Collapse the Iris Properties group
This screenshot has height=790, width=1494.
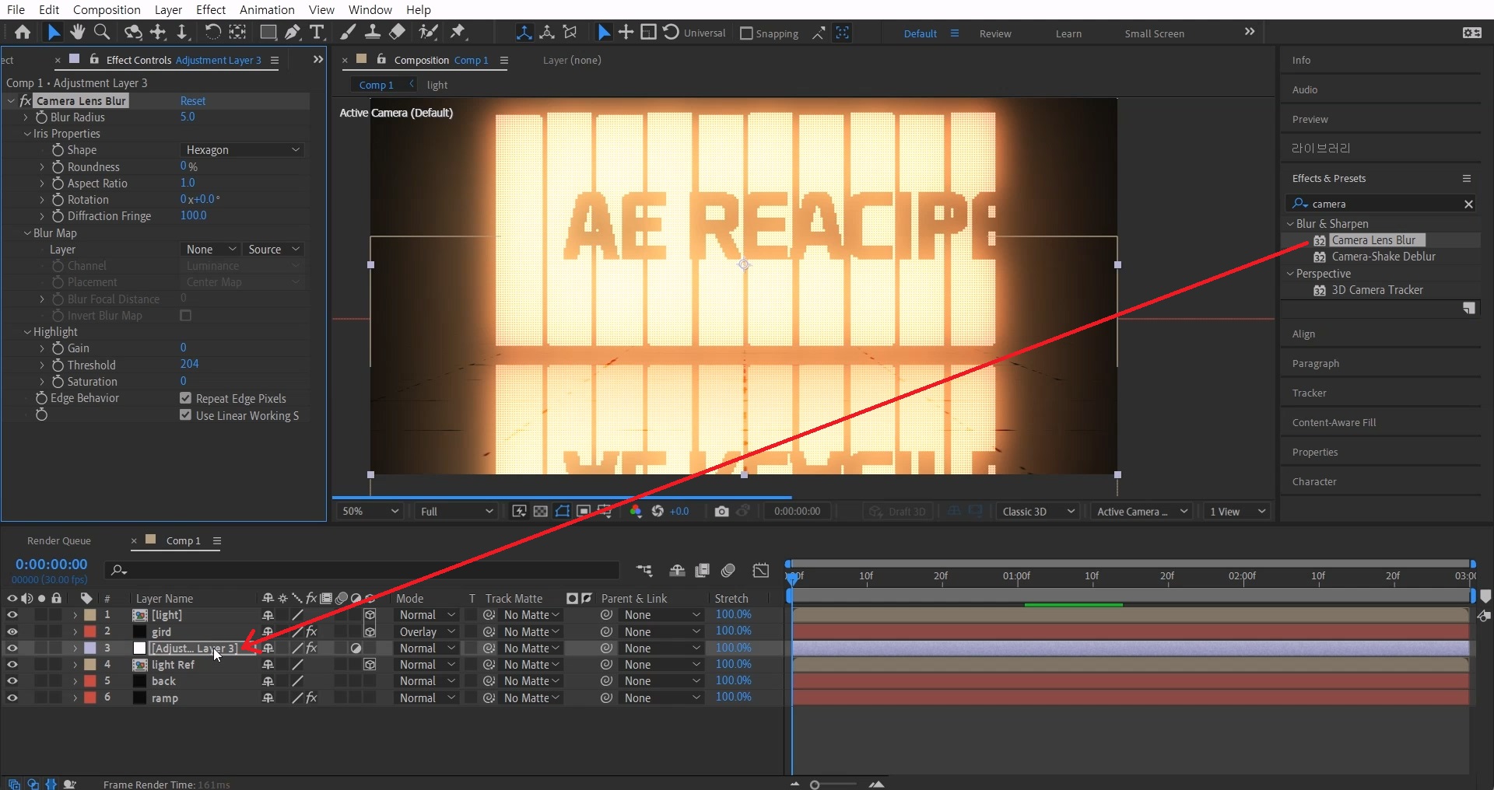(x=27, y=134)
